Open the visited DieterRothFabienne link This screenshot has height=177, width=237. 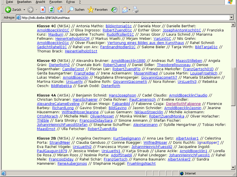[183, 104]
